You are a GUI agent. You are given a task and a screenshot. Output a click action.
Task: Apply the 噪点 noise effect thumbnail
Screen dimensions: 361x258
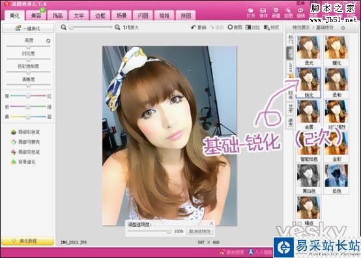(x=308, y=211)
